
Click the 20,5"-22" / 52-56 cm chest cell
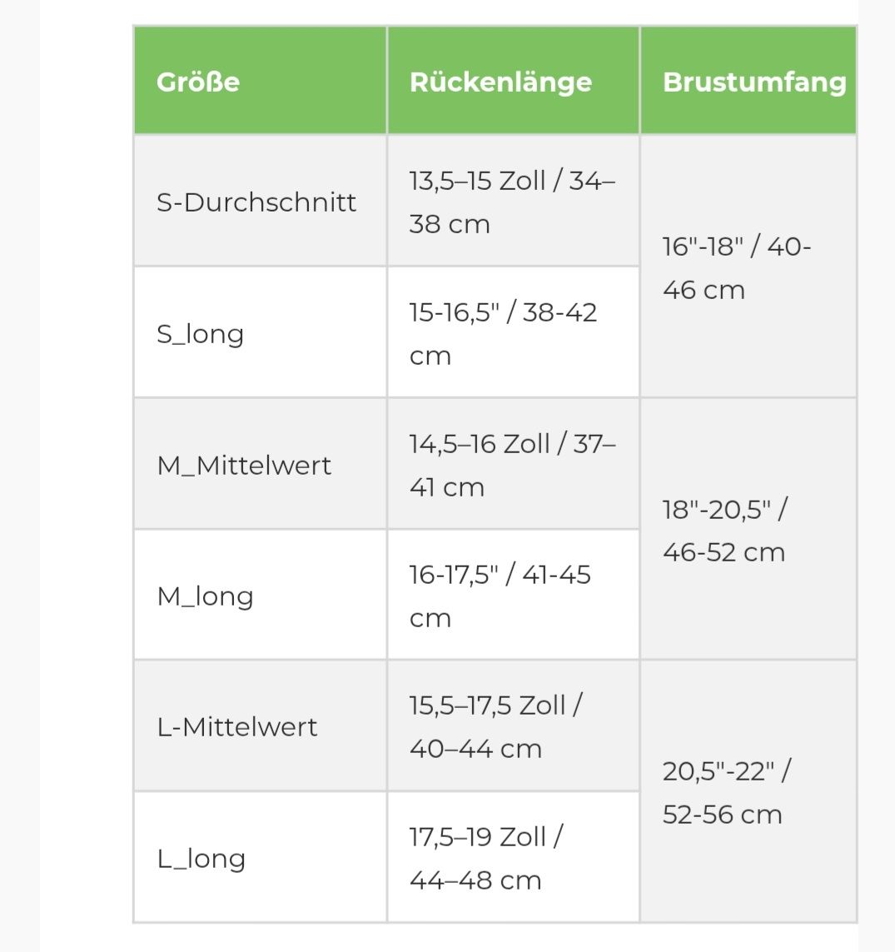748,791
